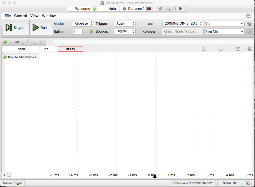The width and height of the screenshot is (255, 187).
Task: Open the Window menu
Action: pos(49,16)
